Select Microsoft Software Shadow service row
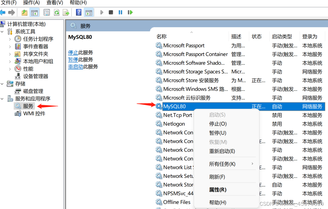The width and height of the screenshot is (328, 209). tap(240, 63)
